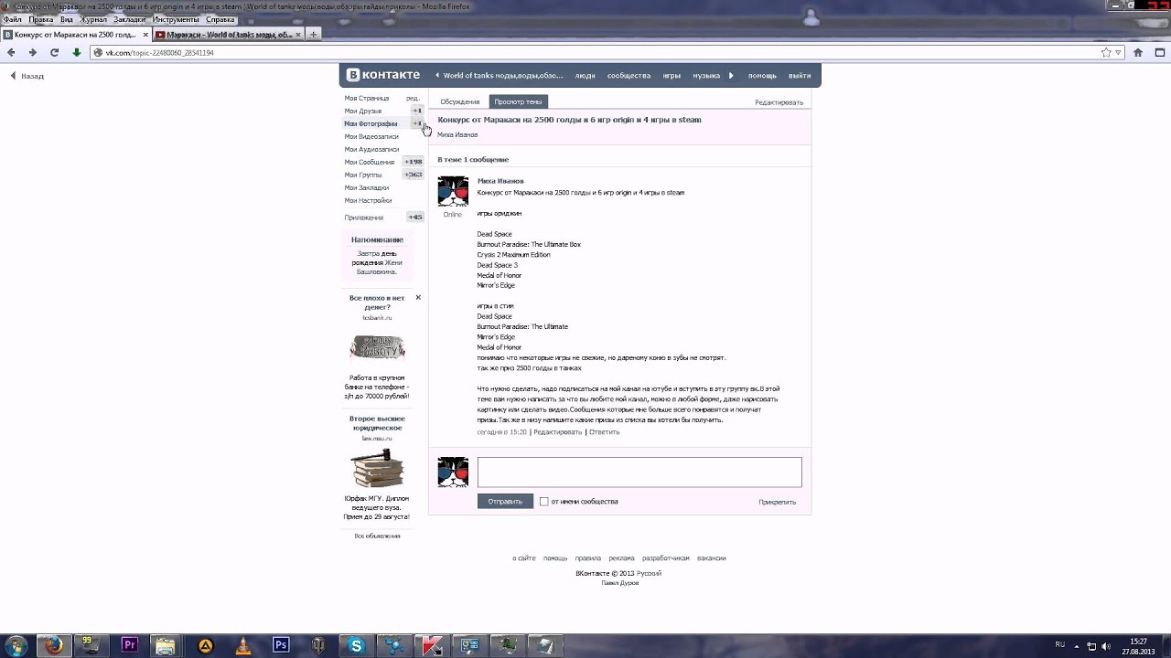Open люди in the VK header

coord(585,76)
